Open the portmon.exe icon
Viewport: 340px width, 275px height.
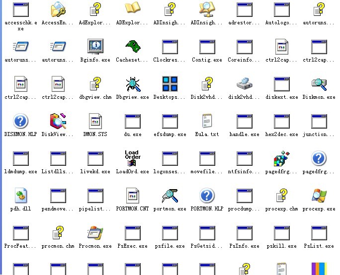click(x=170, y=196)
